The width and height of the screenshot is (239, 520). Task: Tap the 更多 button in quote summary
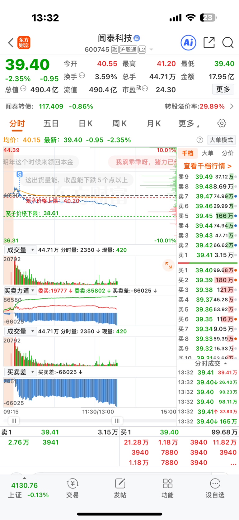[x=223, y=89]
